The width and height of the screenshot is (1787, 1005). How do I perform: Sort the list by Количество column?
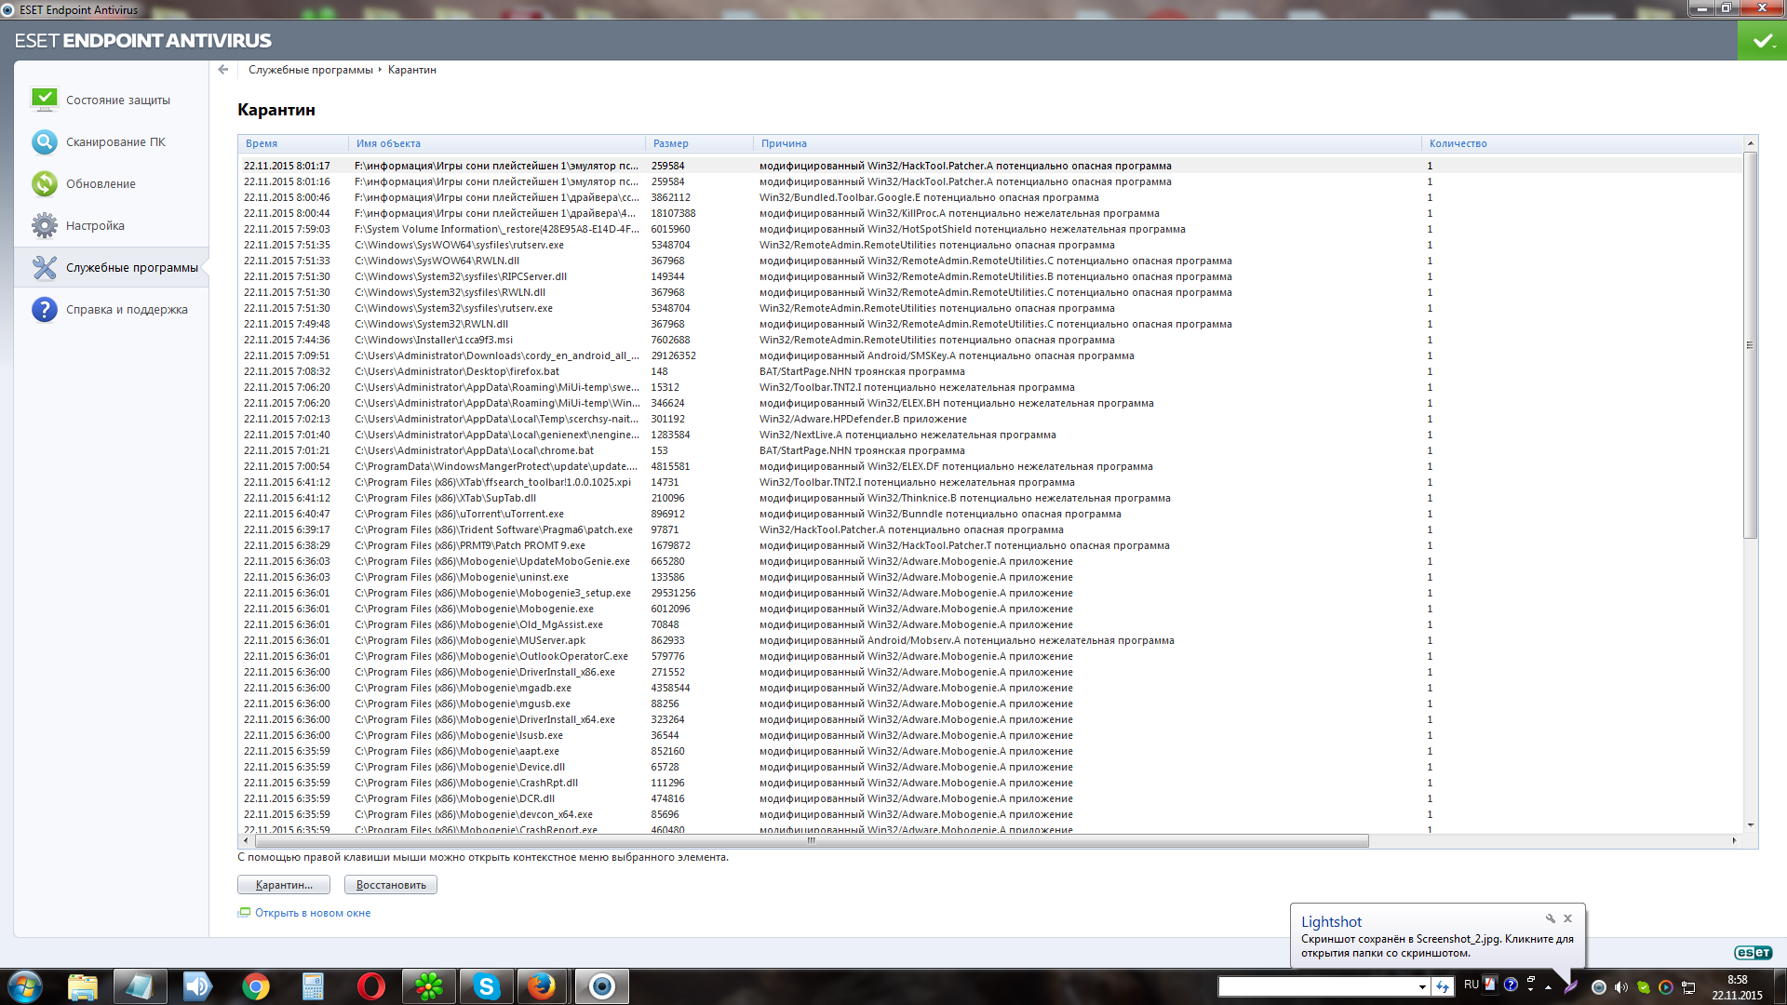(1582, 143)
